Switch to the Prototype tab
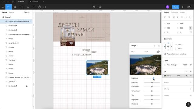Screen dimensions: 194x109 click(x=174, y=12)
